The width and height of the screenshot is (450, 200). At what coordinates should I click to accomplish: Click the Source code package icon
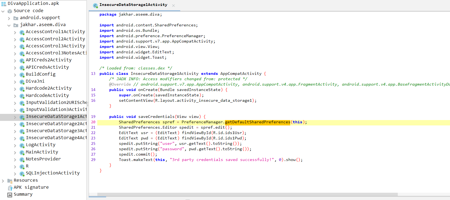[x=10, y=11]
